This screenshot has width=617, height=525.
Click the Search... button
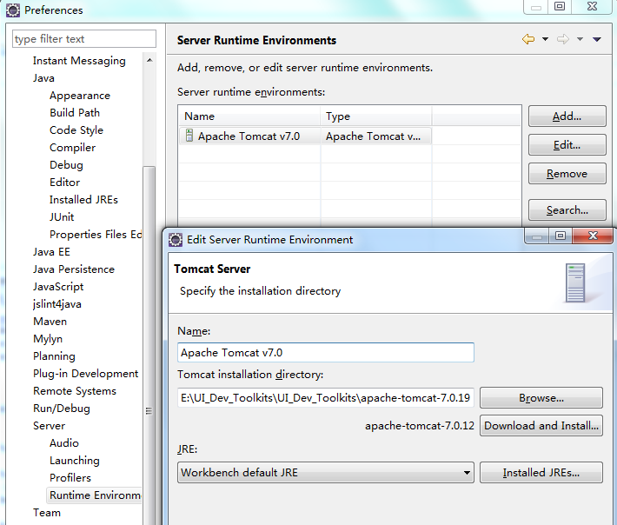pyautogui.click(x=567, y=210)
